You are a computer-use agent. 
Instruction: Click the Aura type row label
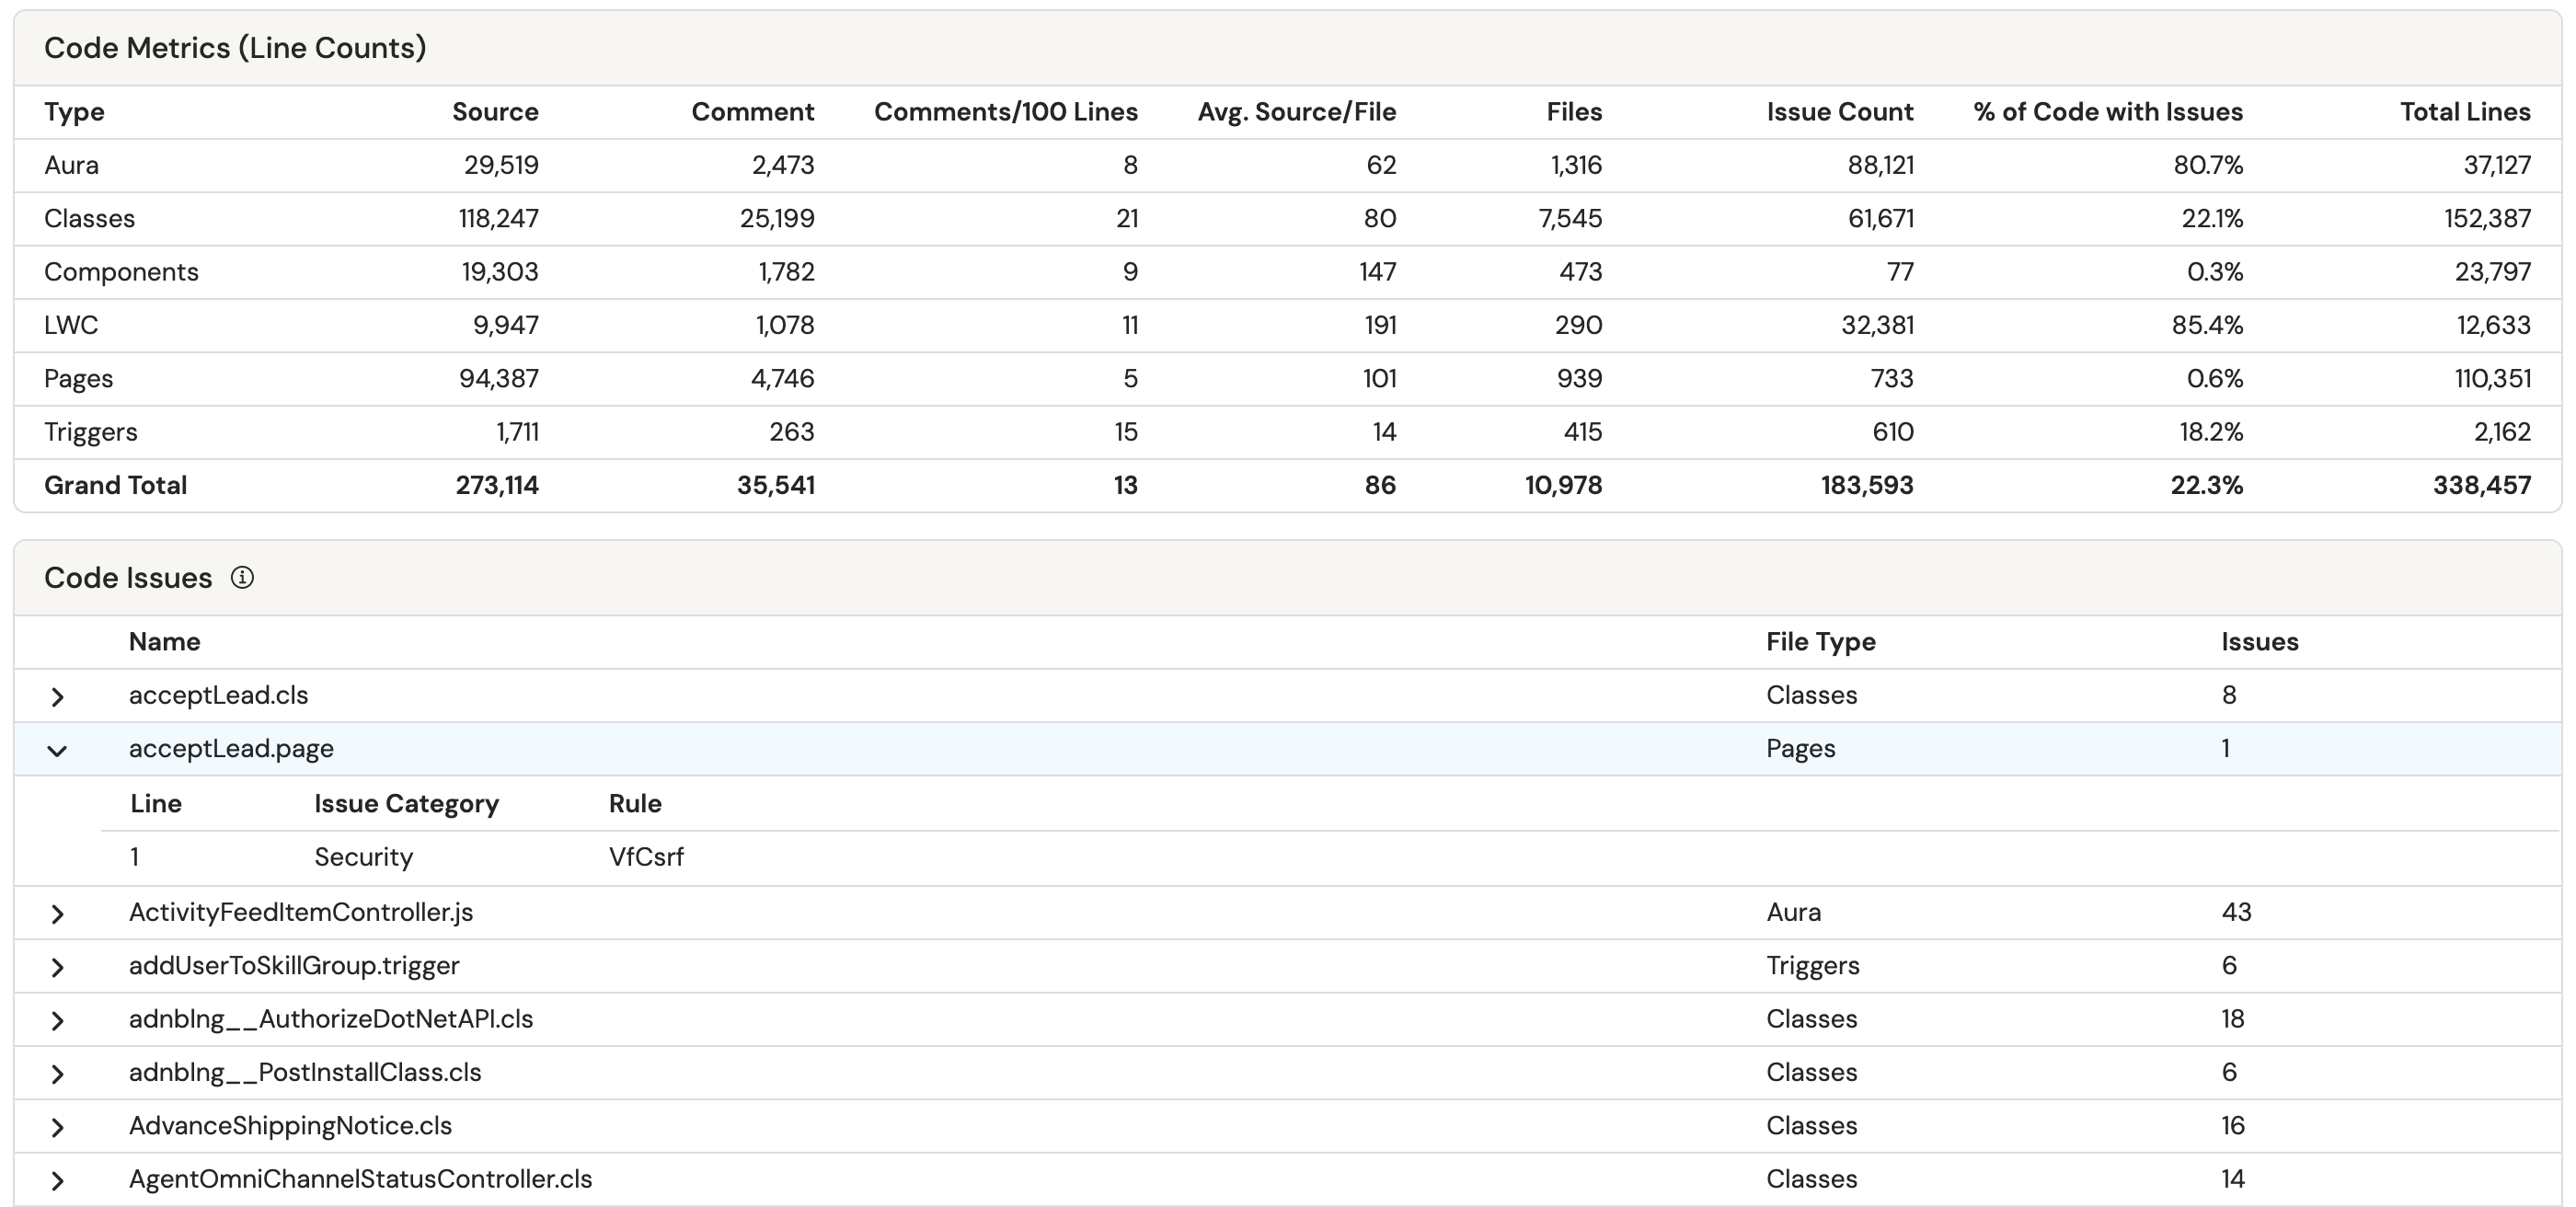pos(71,165)
